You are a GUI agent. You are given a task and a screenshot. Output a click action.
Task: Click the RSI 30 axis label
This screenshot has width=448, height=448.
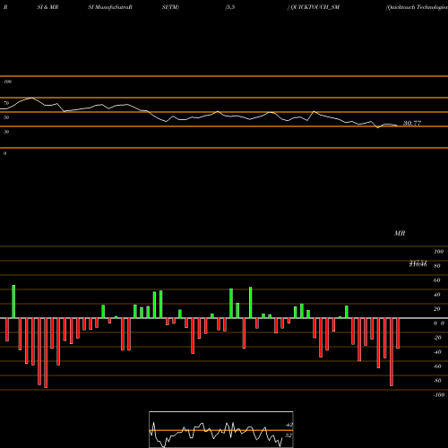6,132
